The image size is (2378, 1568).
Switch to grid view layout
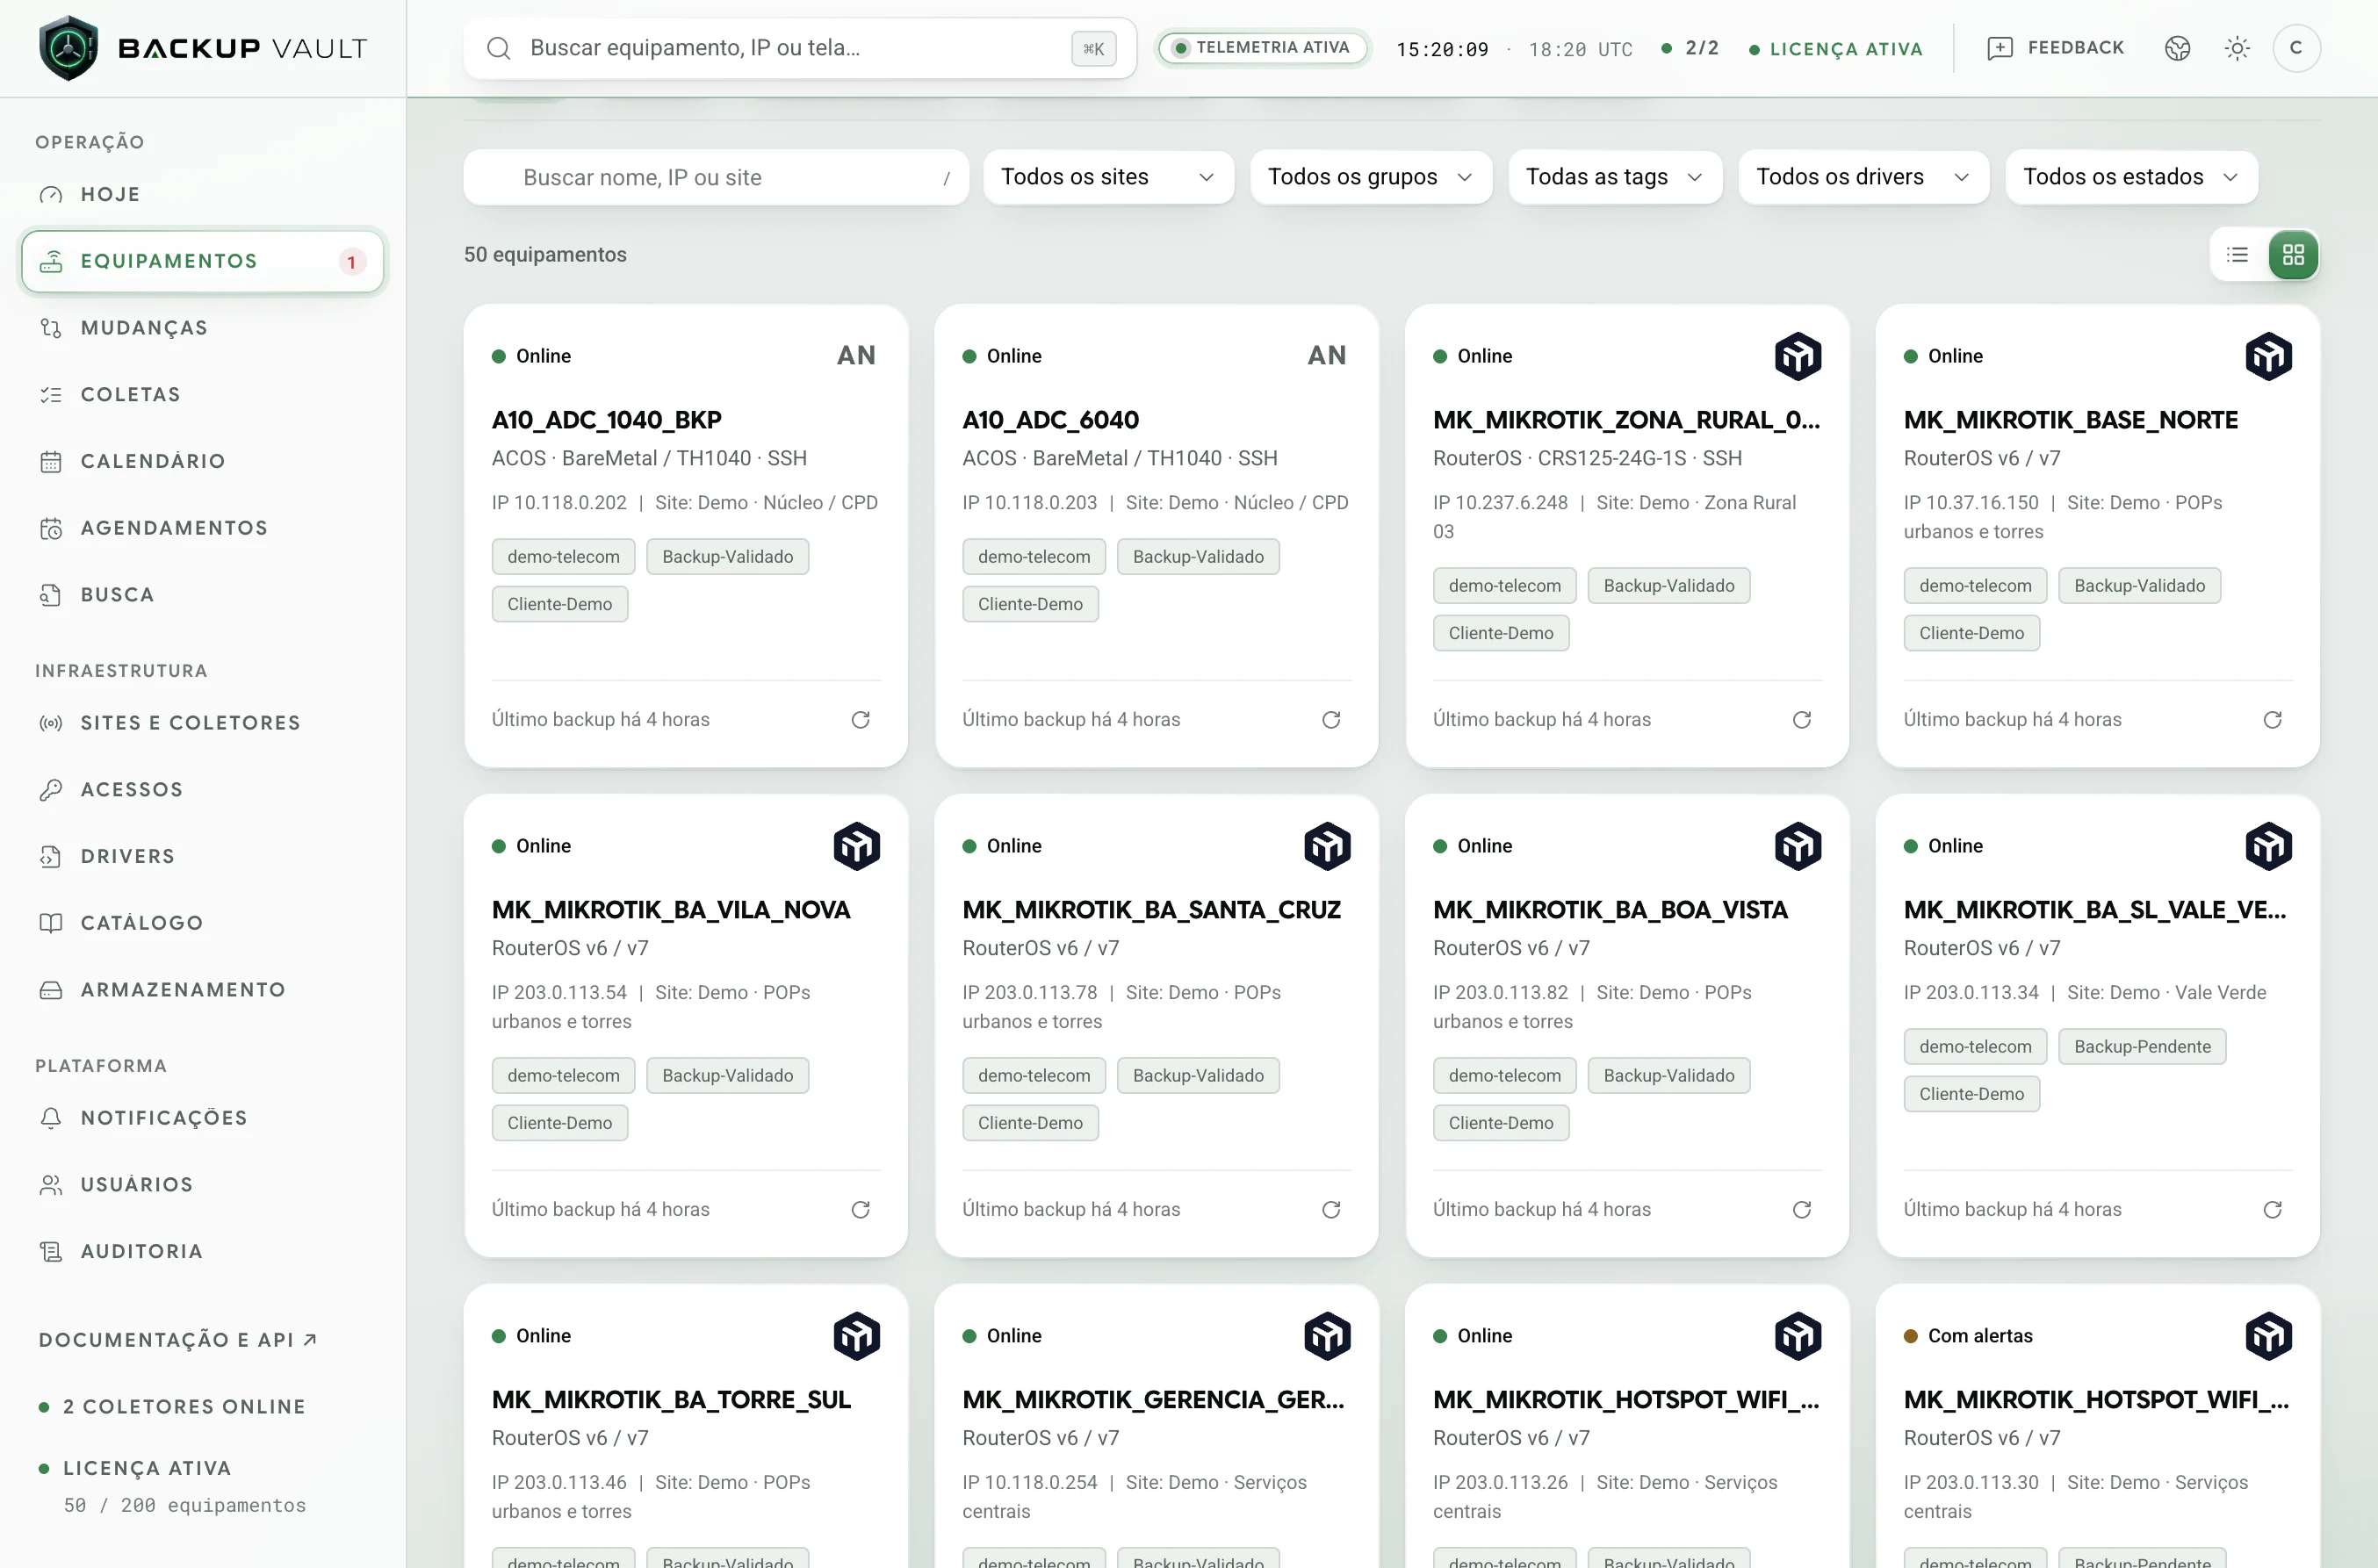pos(2293,255)
